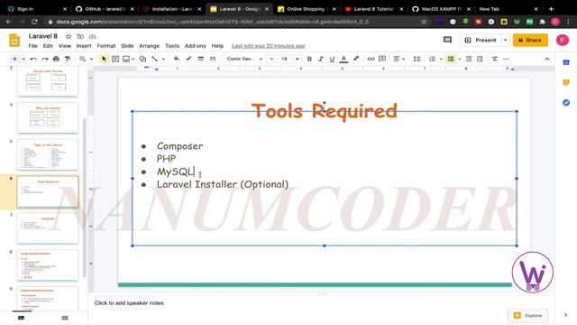This screenshot has height=325, width=577.
Task: Select the paint format tool
Action: click(x=68, y=59)
